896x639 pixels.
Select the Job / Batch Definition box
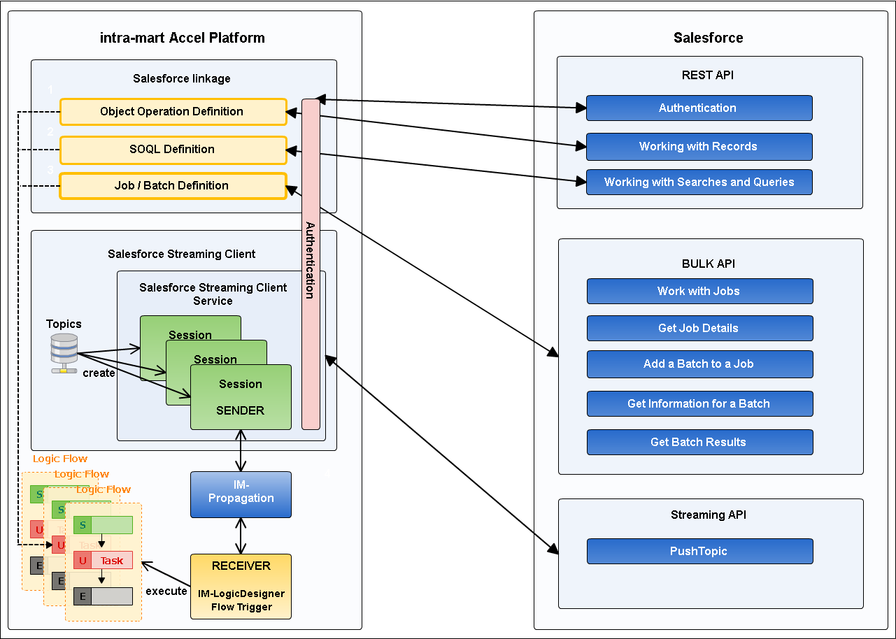pyautogui.click(x=173, y=185)
